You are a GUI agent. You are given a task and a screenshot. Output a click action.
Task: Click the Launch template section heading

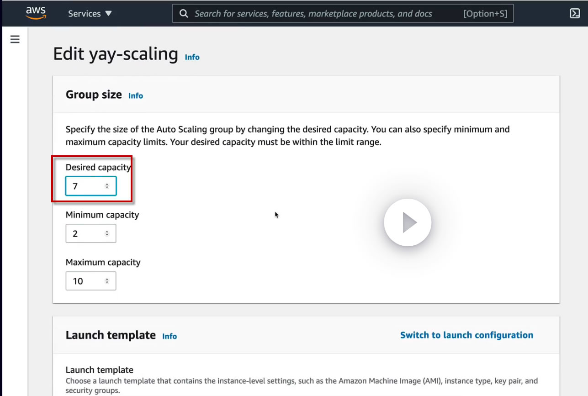click(111, 335)
